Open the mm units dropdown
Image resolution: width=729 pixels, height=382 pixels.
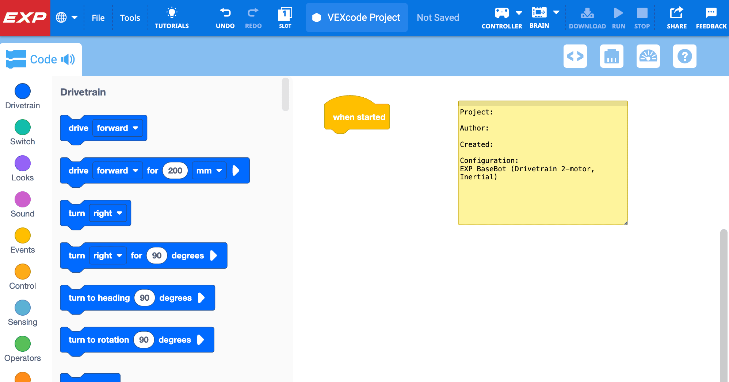pyautogui.click(x=209, y=170)
